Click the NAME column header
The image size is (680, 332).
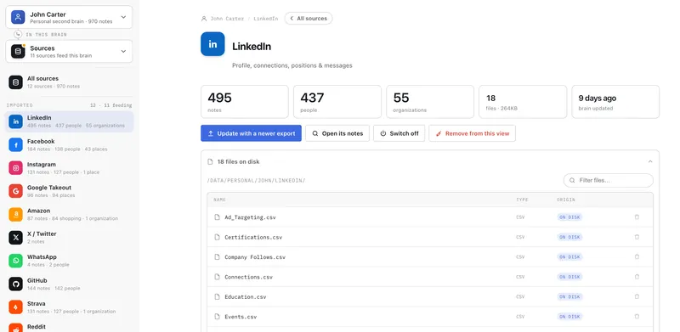click(x=219, y=200)
